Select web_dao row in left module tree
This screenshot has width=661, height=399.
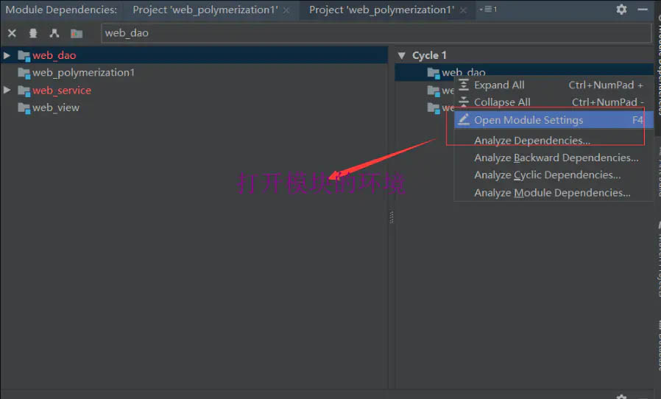point(194,55)
